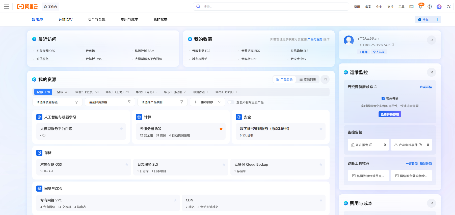Open 场景诊断 link
455x215 pixels.
tap(426, 164)
